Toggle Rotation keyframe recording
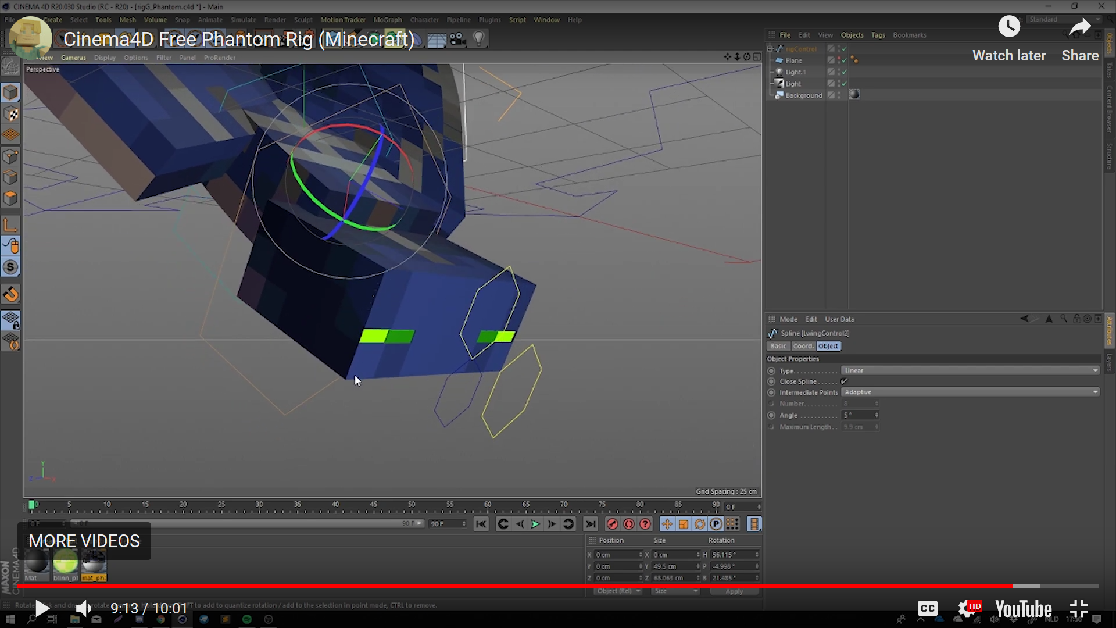Viewport: 1116px width, 628px height. click(700, 524)
